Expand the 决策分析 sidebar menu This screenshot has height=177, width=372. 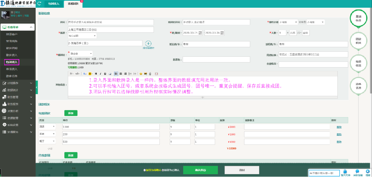click(x=17, y=111)
